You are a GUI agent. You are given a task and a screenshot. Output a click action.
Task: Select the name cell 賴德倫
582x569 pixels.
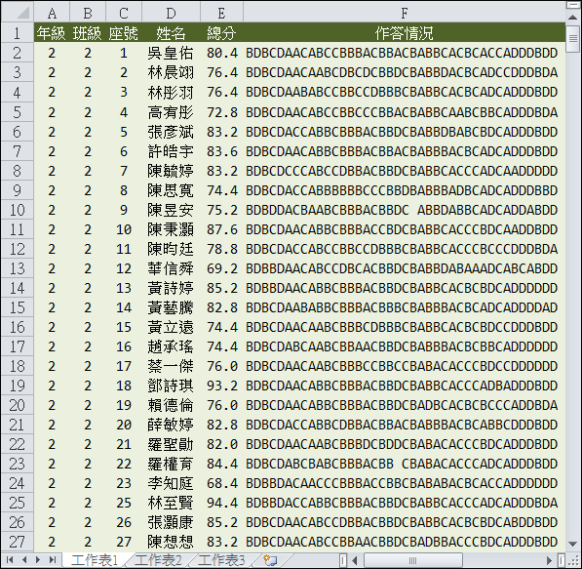tap(171, 405)
